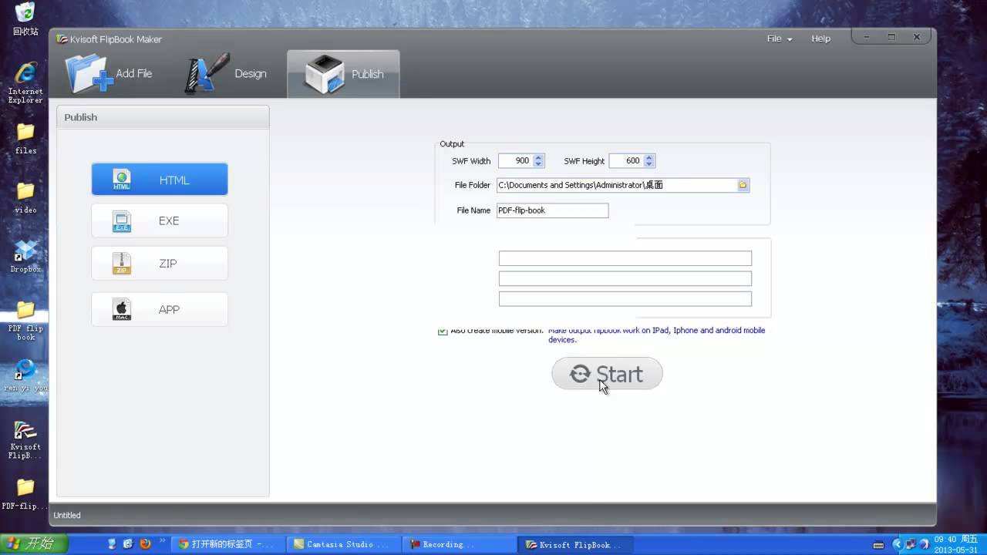987x555 pixels.
Task: Select the files folder on desktop
Action: 25,139
